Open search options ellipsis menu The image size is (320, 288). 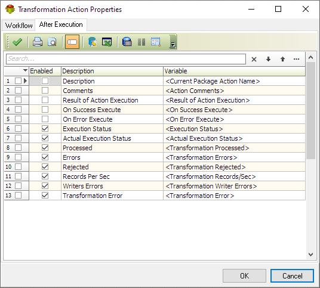click(296, 59)
